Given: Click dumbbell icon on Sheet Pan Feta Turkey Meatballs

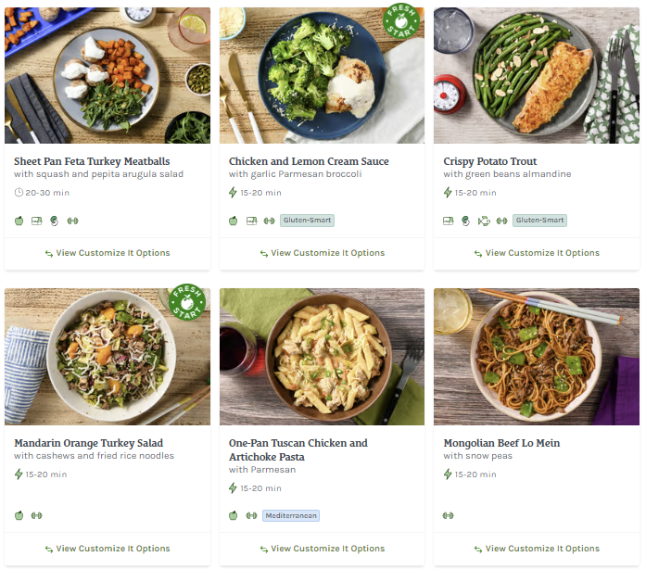Looking at the screenshot, I should click(72, 221).
